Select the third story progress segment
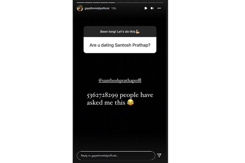Image resolution: width=245 pixels, height=163 pixels. [x=96, y=3]
